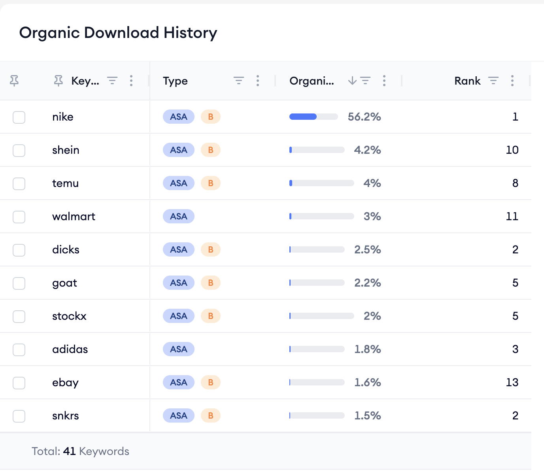Open the Rank column three-dot menu

(x=512, y=81)
